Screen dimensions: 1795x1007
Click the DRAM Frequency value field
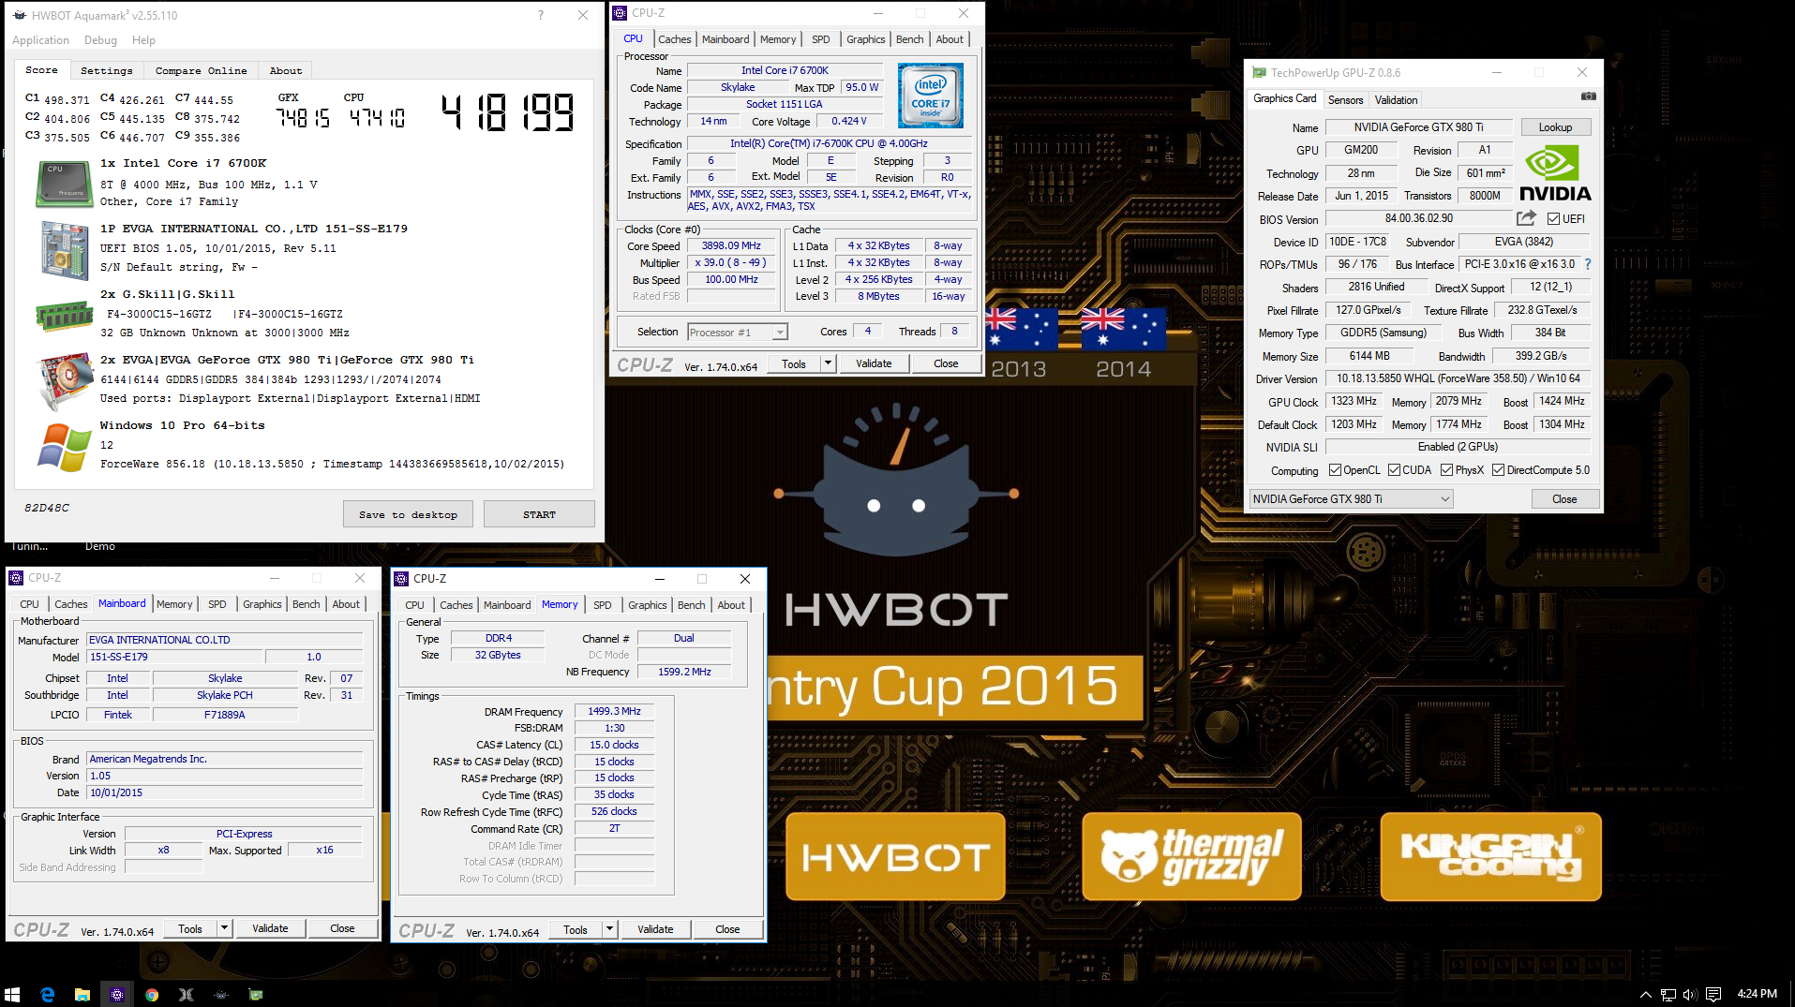(614, 711)
